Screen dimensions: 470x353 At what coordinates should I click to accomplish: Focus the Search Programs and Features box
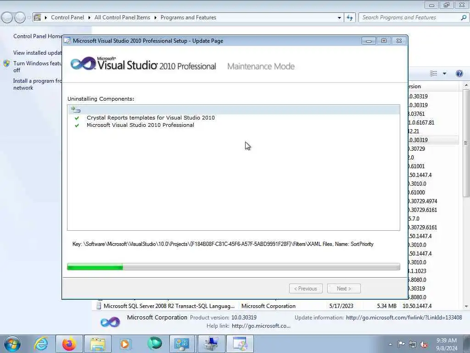coord(409,17)
